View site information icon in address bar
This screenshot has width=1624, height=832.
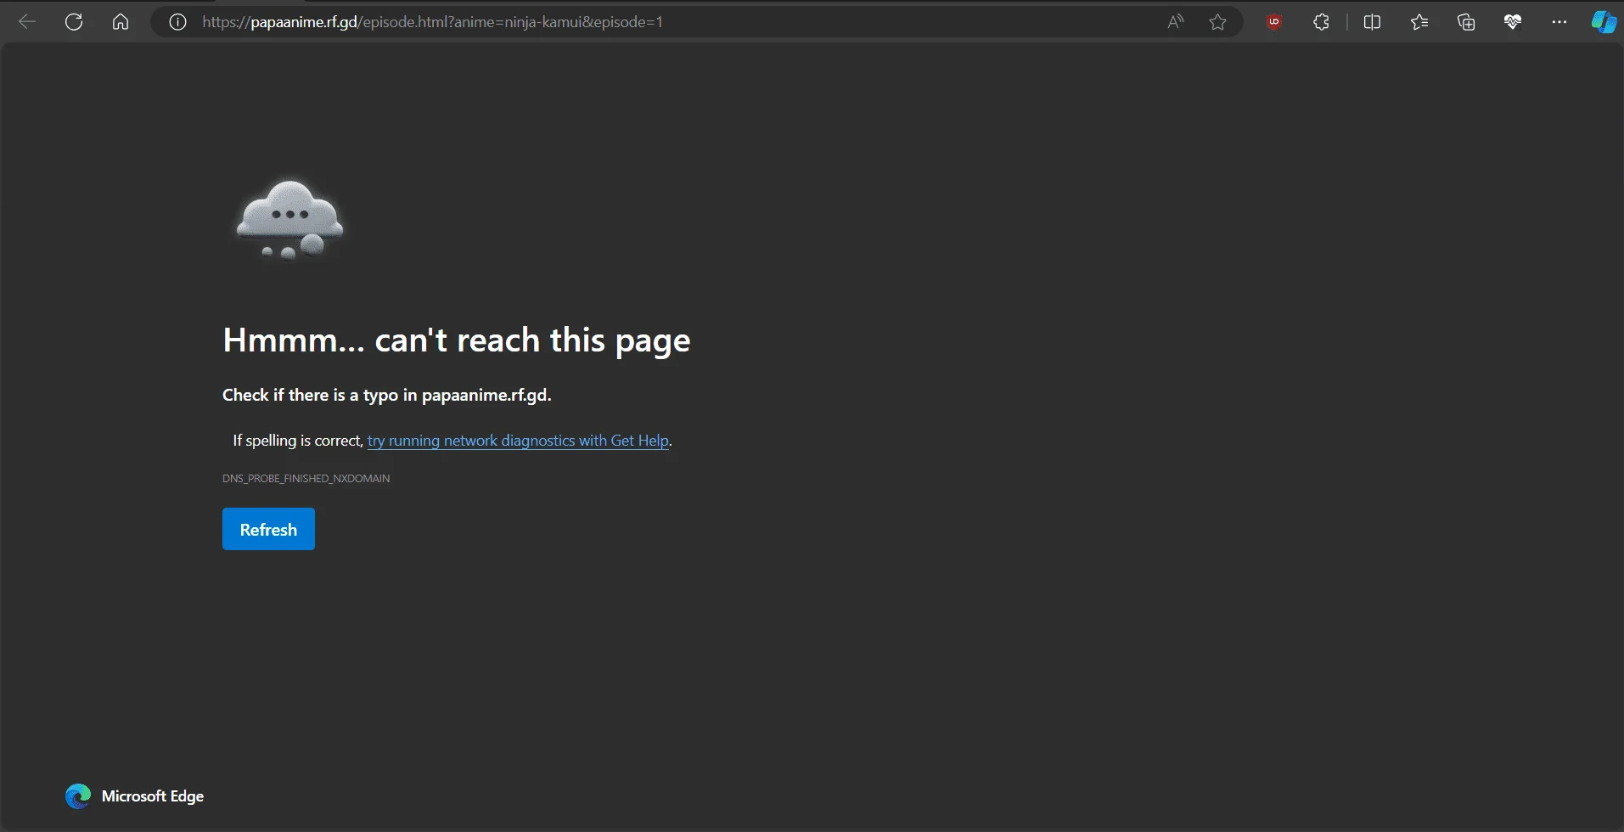click(177, 22)
